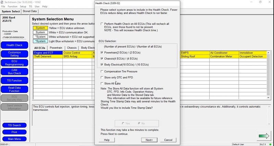Select the All ECUs tab

[x=40, y=48]
